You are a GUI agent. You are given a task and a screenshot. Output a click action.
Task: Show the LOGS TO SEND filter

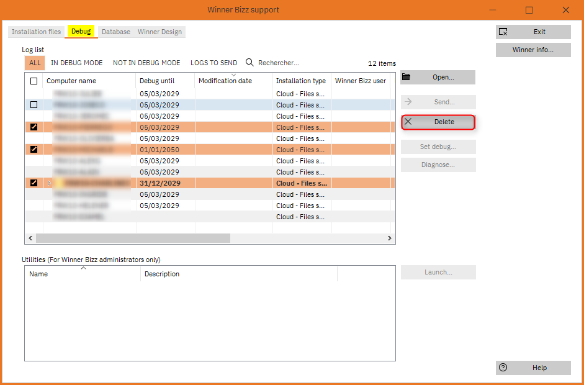[213, 63]
